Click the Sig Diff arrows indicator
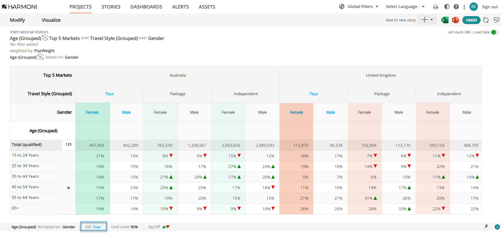This screenshot has width=501, height=233. click(166, 227)
